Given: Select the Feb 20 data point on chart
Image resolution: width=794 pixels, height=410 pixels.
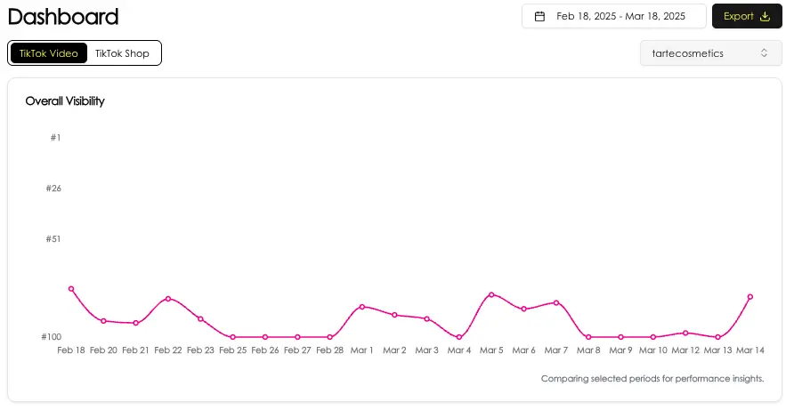Looking at the screenshot, I should click(x=104, y=321).
